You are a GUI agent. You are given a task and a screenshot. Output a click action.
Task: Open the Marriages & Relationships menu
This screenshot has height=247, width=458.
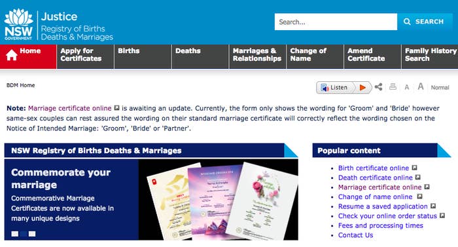pyautogui.click(x=257, y=57)
